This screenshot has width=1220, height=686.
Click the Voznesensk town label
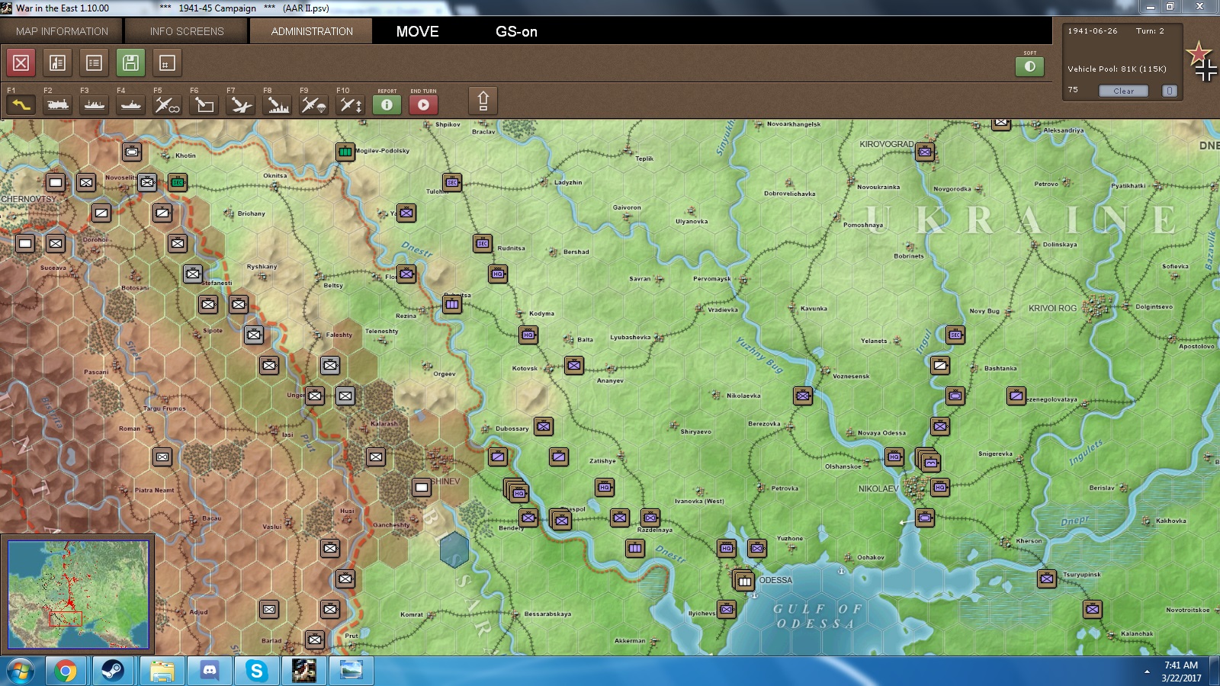tap(851, 376)
